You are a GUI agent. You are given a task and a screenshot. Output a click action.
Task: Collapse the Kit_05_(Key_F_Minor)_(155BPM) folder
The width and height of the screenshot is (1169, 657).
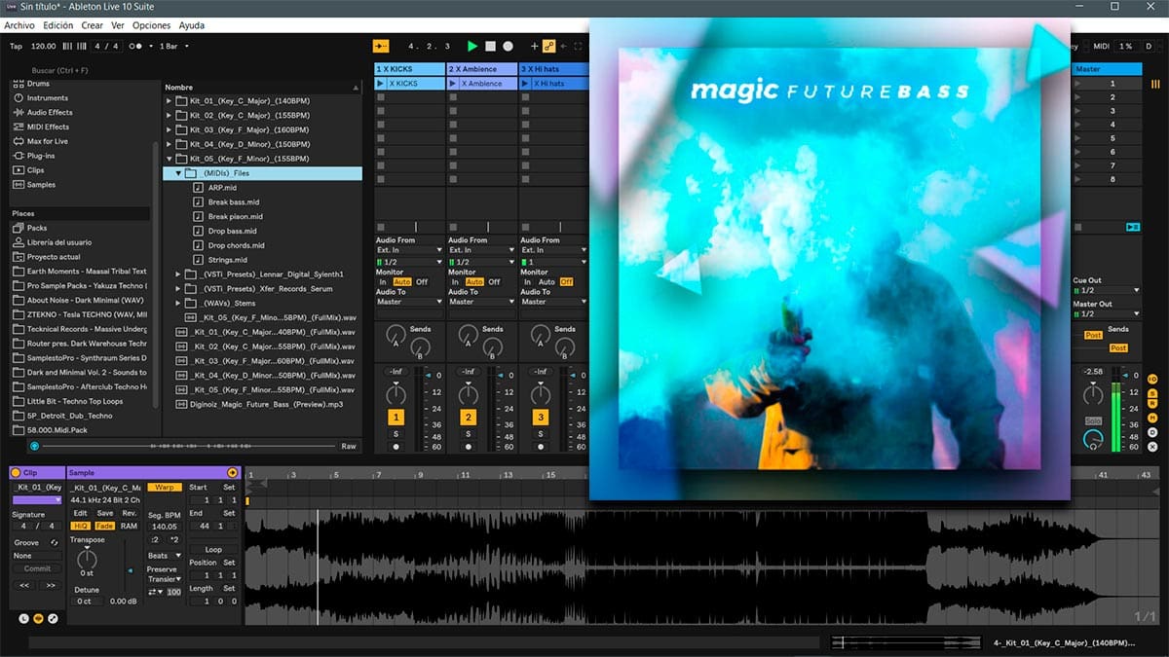click(x=170, y=158)
